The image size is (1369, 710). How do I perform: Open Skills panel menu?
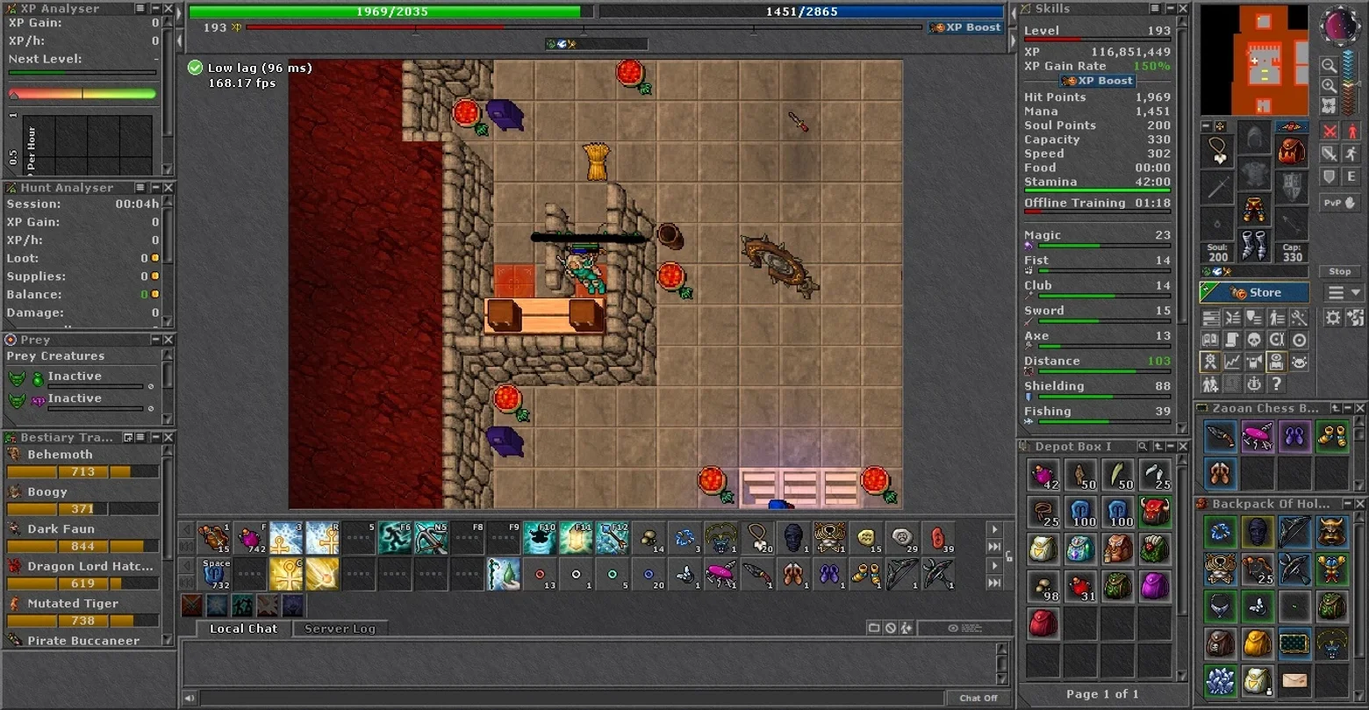(x=1155, y=8)
